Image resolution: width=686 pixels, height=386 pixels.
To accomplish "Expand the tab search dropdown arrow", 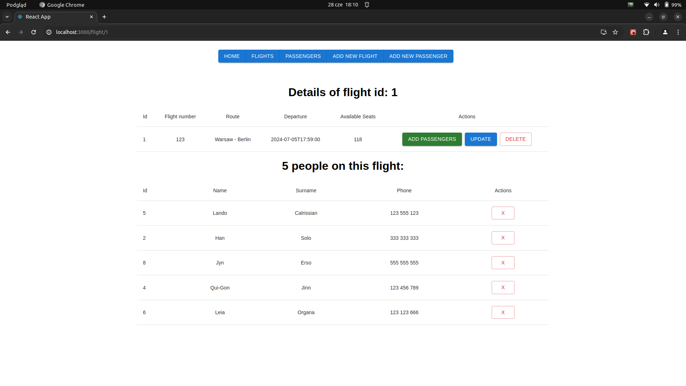I will click(7, 17).
